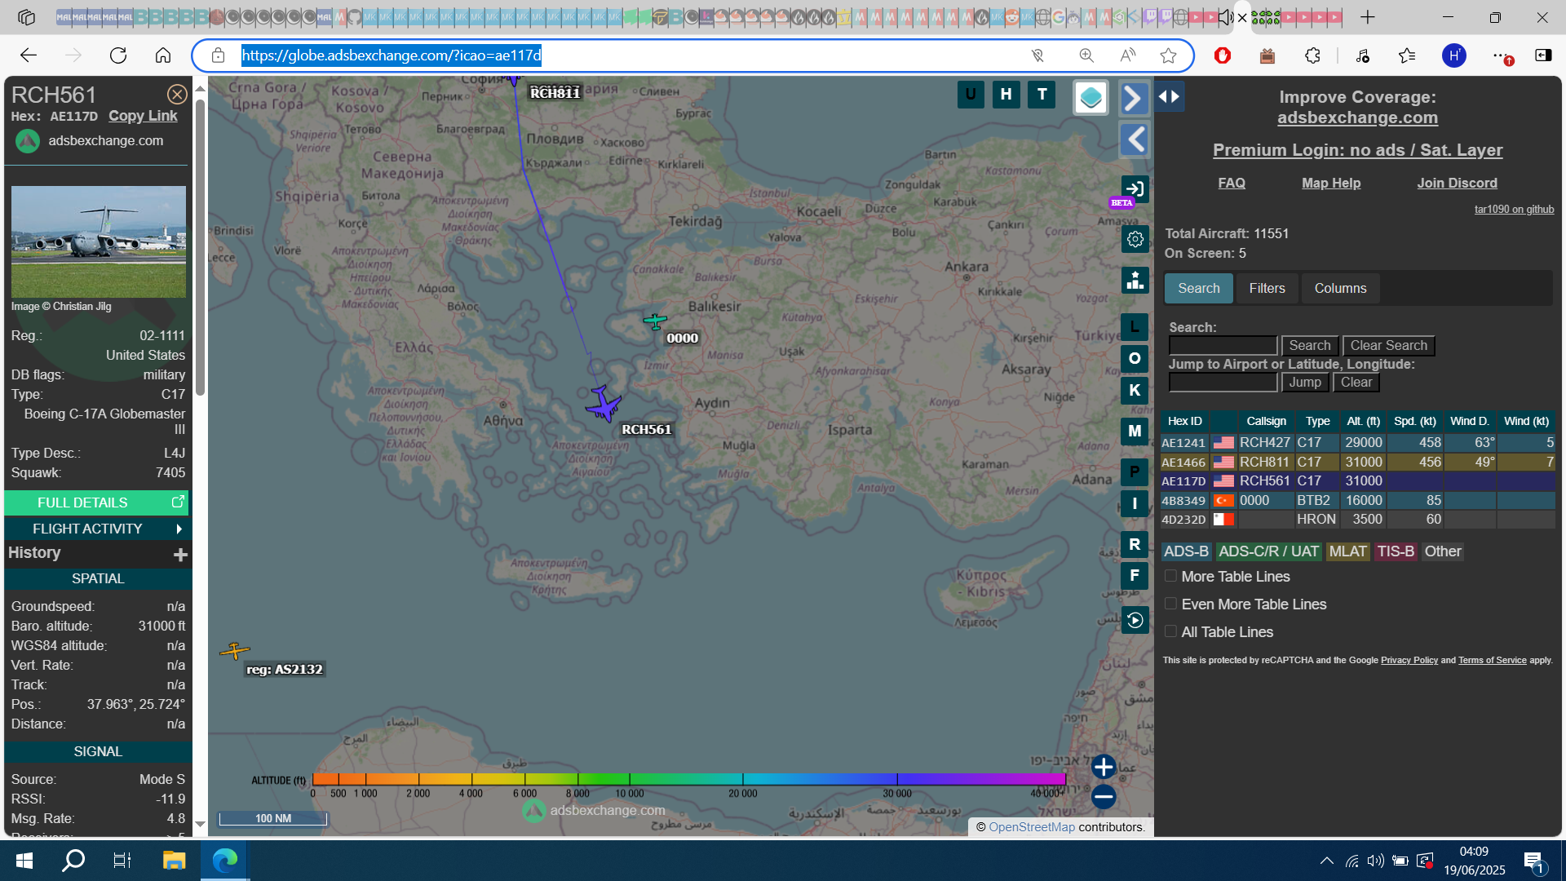Open File Explorer from the taskbar
Viewport: 1566px width, 881px height.
174,860
